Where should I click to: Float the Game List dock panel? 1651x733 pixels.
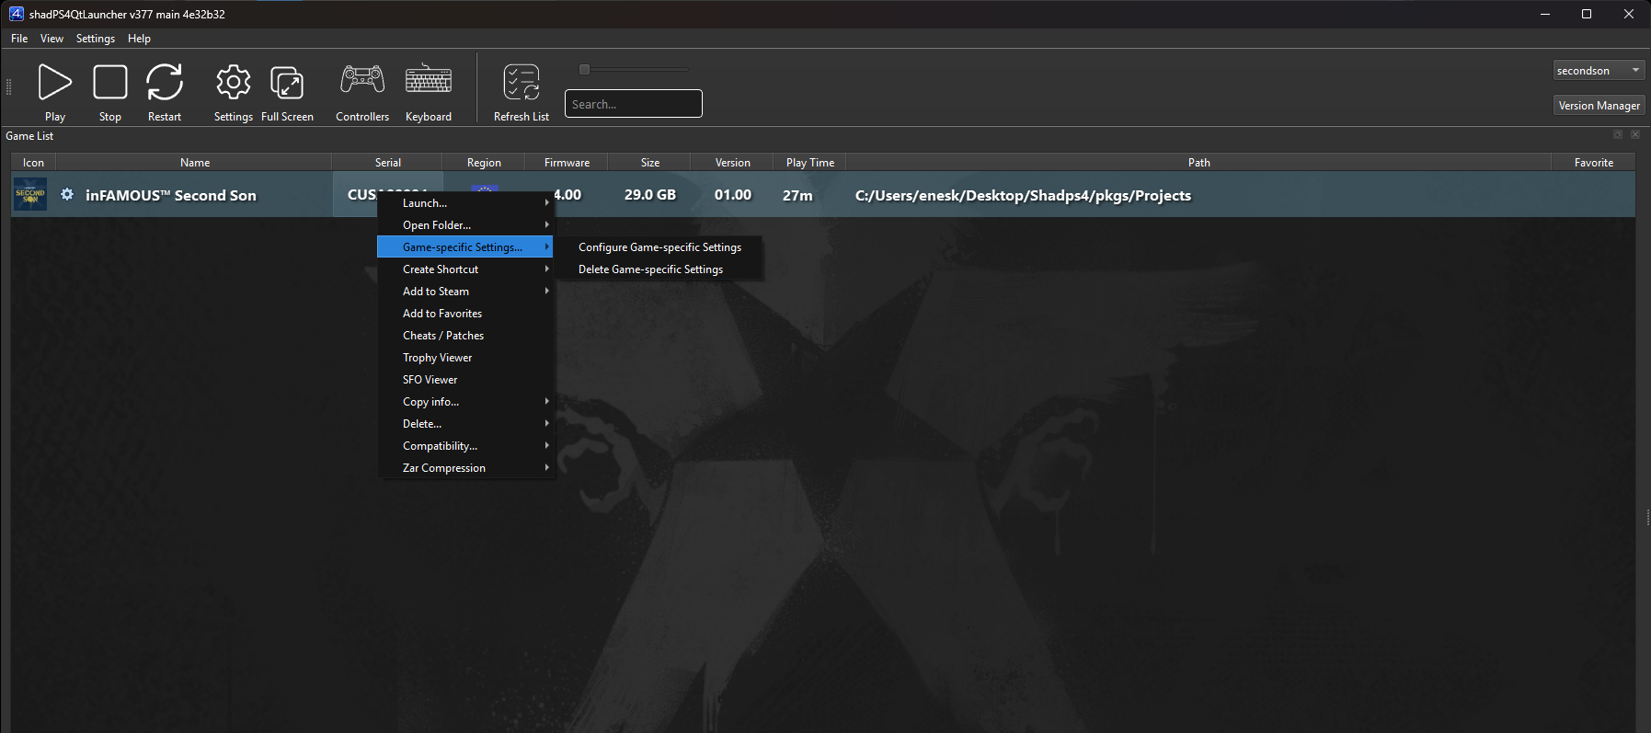pyautogui.click(x=1618, y=135)
